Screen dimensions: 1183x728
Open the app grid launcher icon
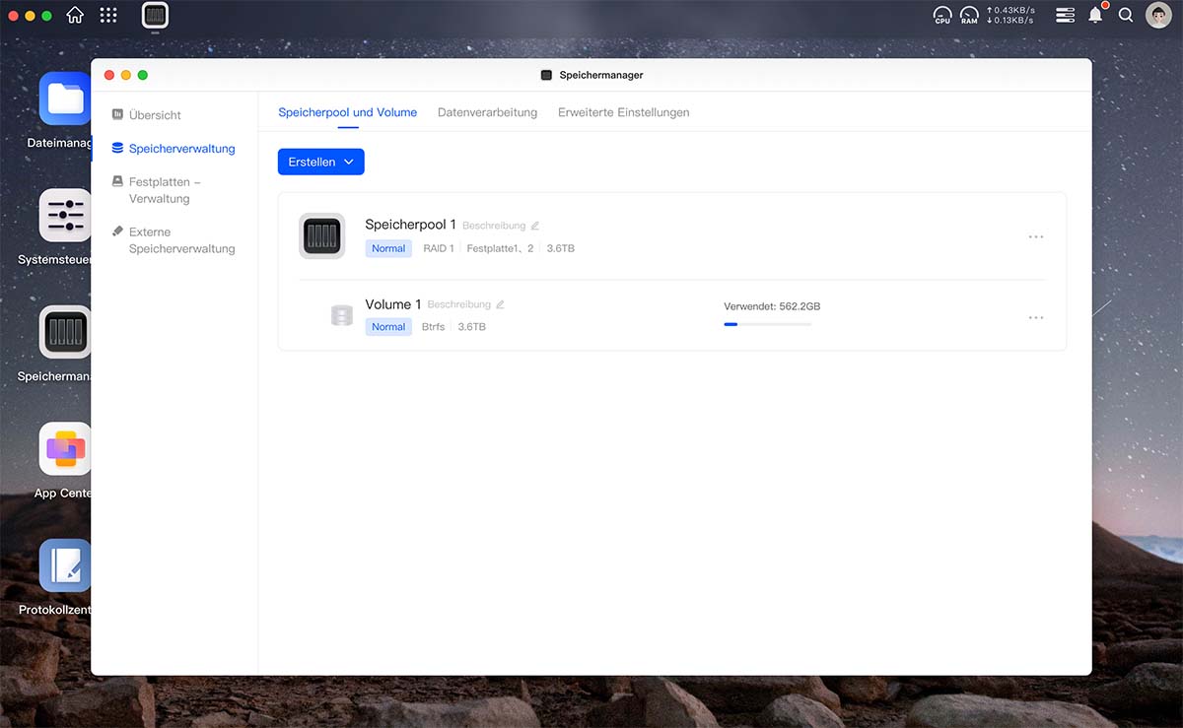coord(108,16)
